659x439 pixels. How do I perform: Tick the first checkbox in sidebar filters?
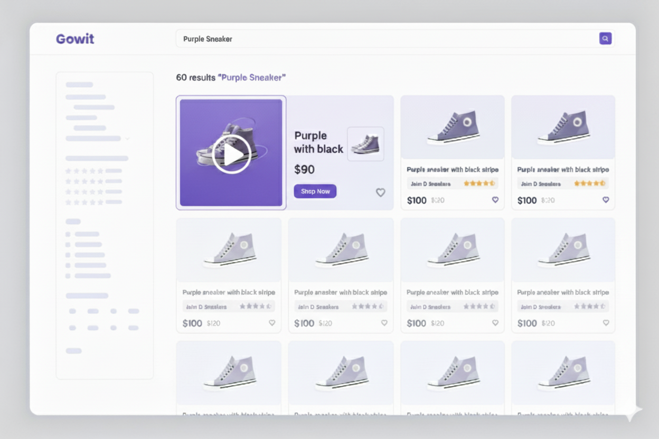coord(68,234)
